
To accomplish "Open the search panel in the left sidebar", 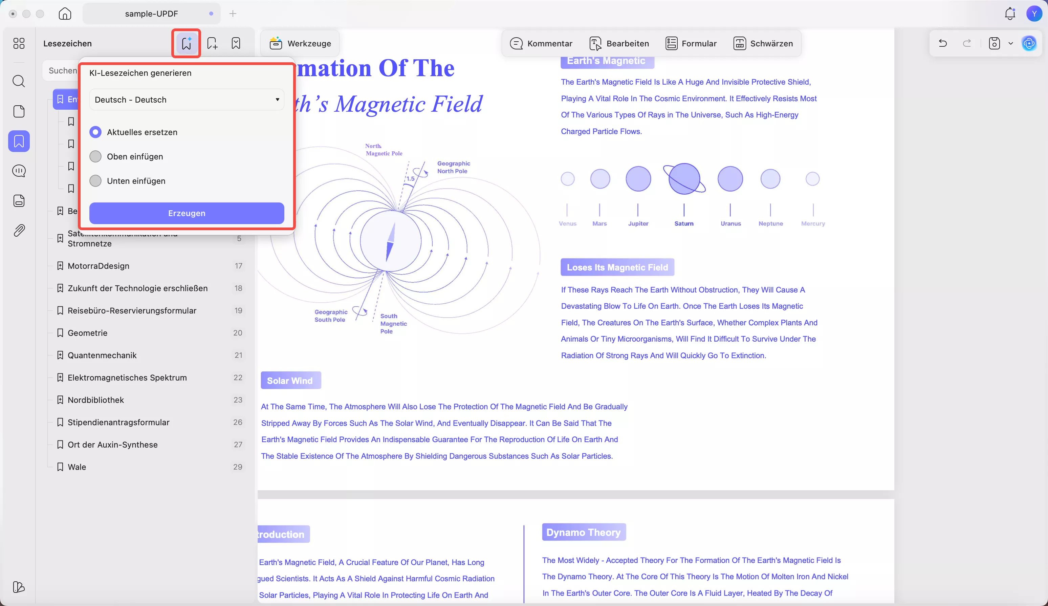I will coord(19,81).
